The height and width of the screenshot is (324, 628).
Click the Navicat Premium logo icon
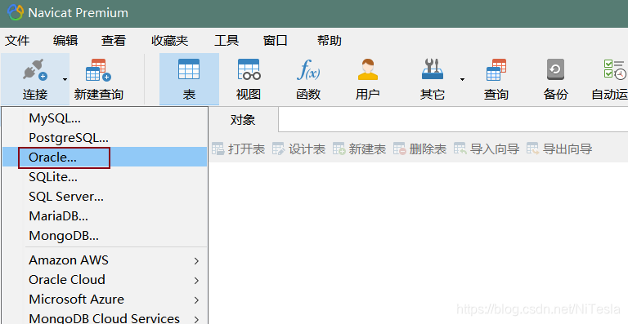point(16,13)
